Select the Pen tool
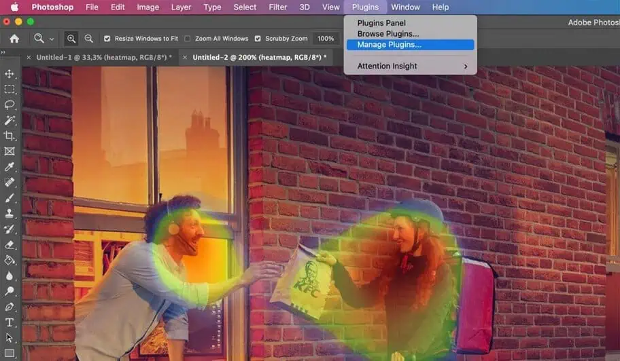The height and width of the screenshot is (361, 620). point(10,307)
